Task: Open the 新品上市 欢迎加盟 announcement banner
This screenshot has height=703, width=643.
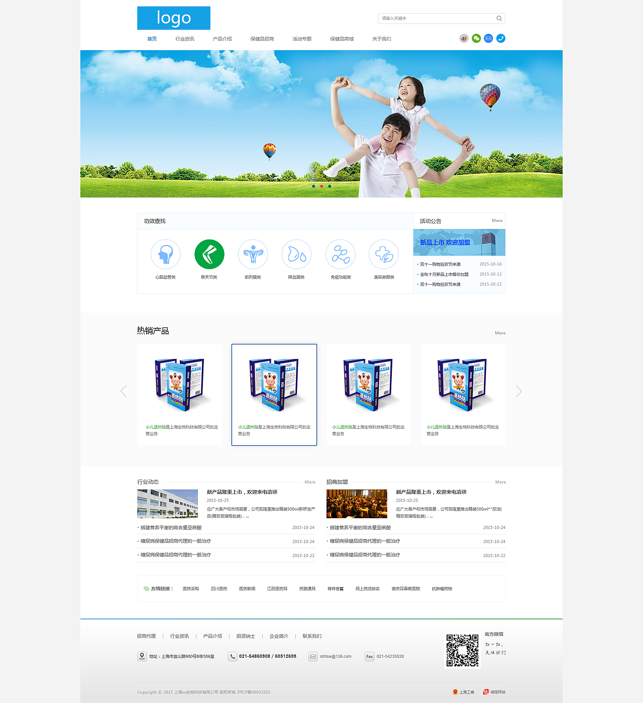Action: click(459, 242)
